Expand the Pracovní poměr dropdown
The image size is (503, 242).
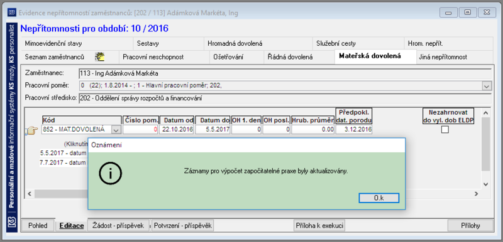coord(487,87)
